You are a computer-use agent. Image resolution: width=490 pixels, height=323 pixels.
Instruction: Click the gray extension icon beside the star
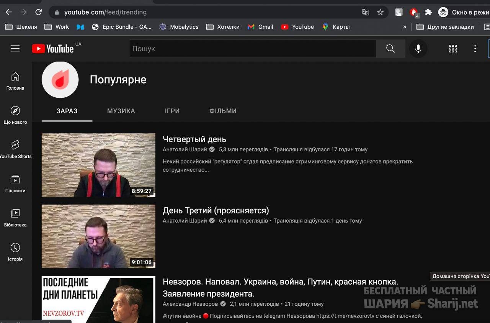[399, 12]
